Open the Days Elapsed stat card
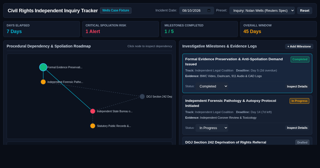The height and width of the screenshot is (168, 320). [42, 29]
